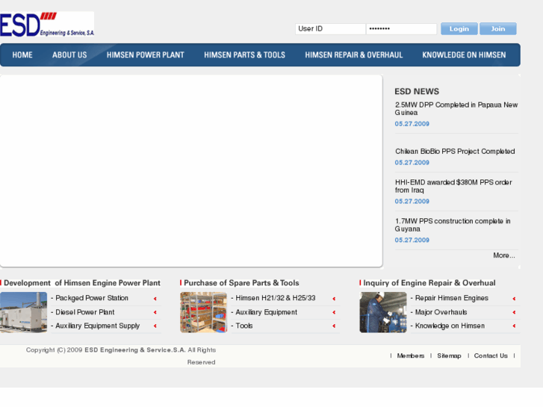
Task: Click the ESD Engineering & Service logo
Action: (47, 24)
